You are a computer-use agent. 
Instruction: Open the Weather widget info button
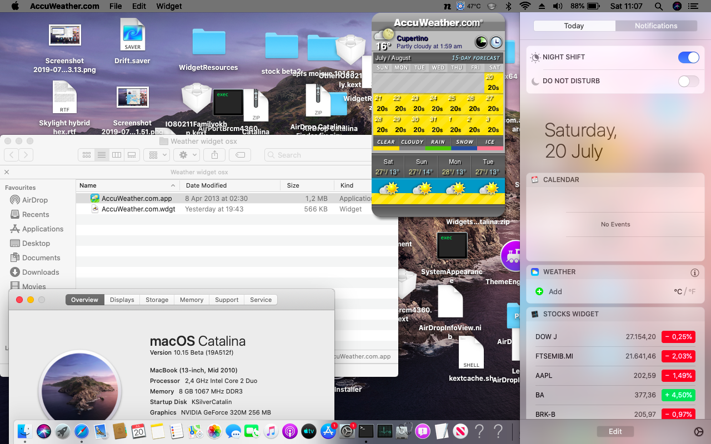694,273
